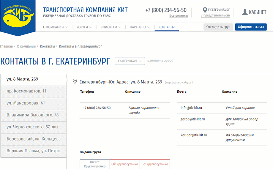This screenshot has width=273, height=169.
Task: Expand the Услуги menu
Action: click(x=84, y=27)
